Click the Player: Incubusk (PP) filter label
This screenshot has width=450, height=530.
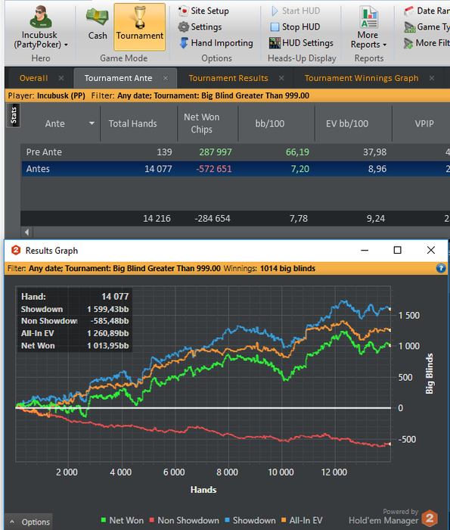click(x=47, y=95)
